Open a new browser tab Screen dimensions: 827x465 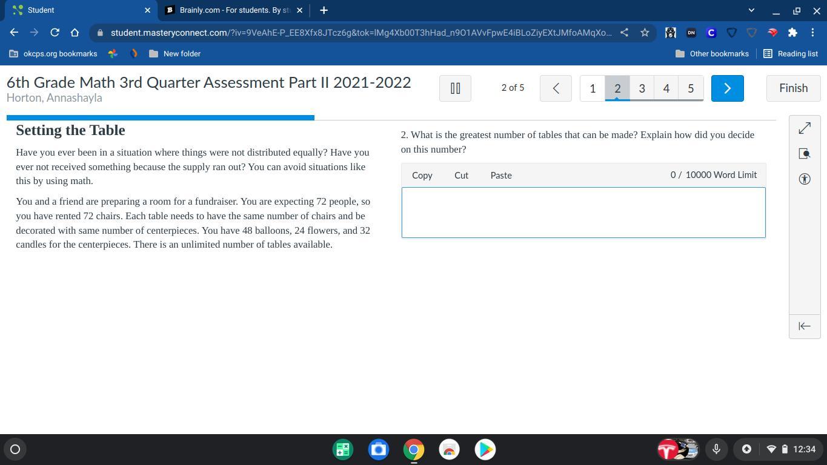click(x=324, y=10)
